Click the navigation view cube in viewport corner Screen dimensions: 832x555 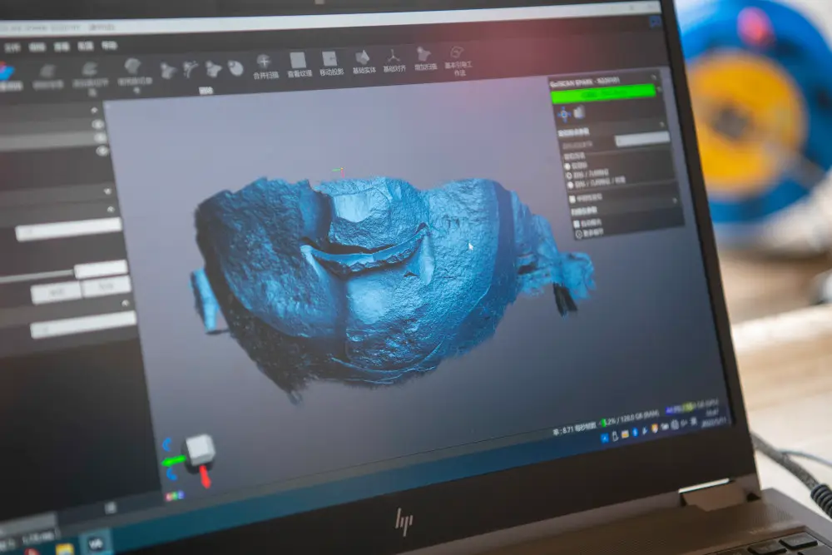[199, 450]
